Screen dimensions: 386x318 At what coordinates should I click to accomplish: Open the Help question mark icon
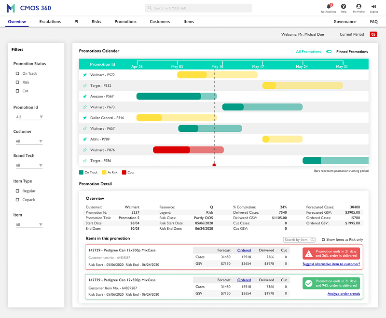click(x=344, y=6)
